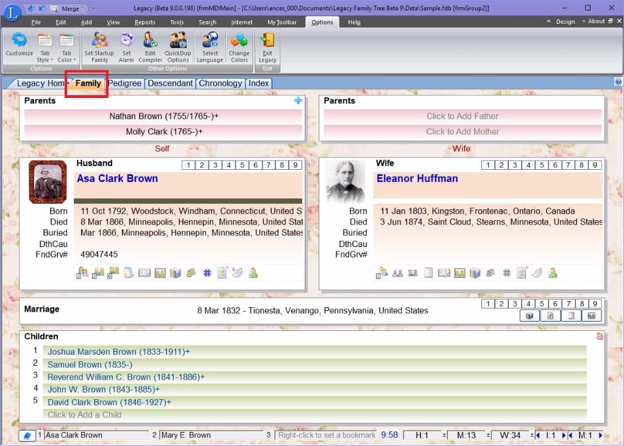Screen dimensions: 624x446
Task: Click Eleanor Huffman's portrait photo
Action: pos(345,182)
